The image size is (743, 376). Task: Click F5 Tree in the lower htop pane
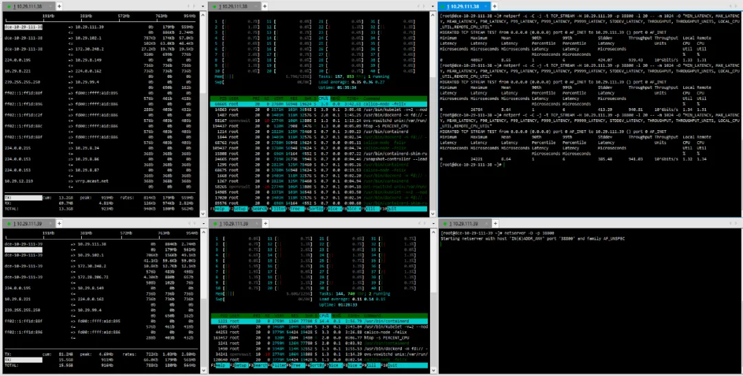tap(295, 366)
